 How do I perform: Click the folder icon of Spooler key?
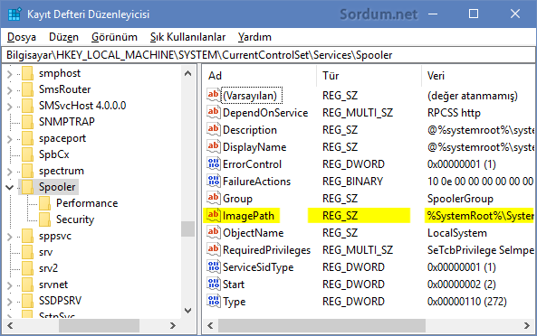click(28, 187)
